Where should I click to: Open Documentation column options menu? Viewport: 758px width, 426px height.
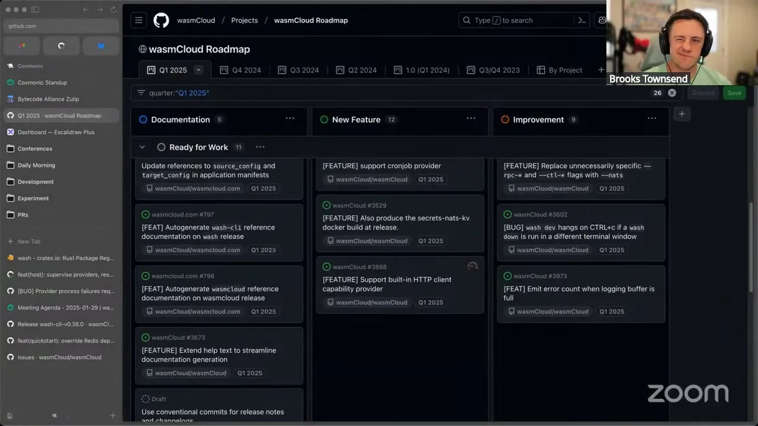(x=290, y=118)
